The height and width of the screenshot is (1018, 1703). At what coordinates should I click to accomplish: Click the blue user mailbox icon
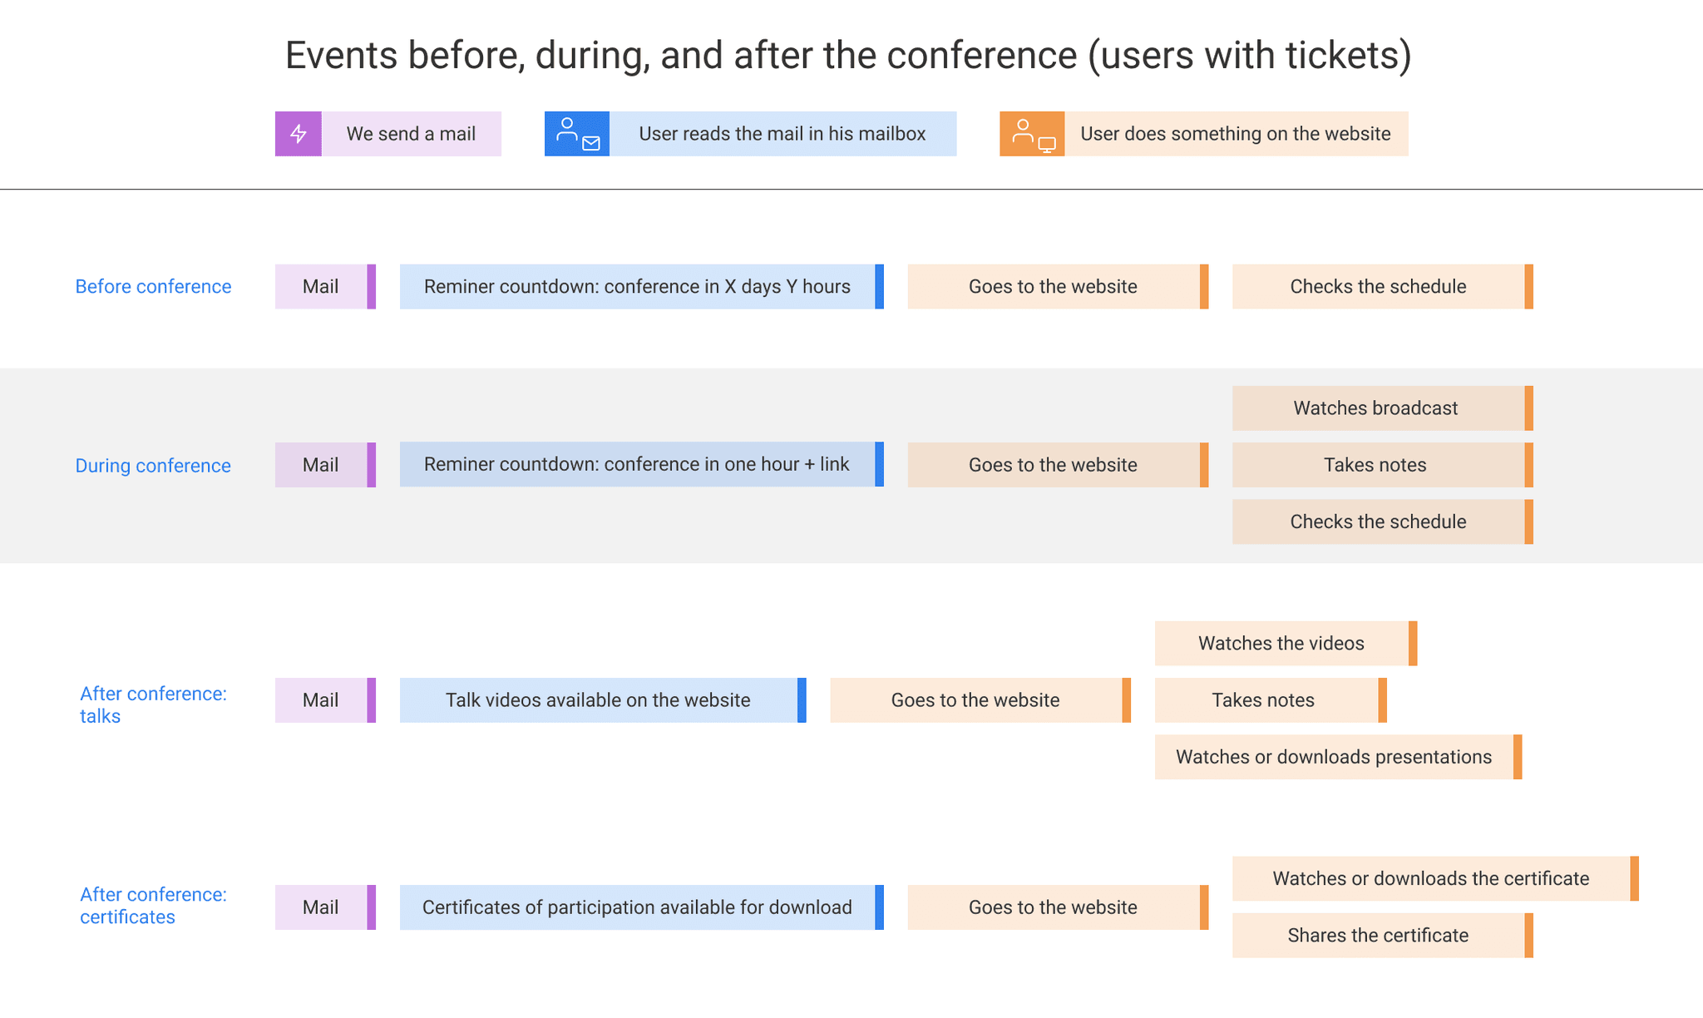(x=577, y=134)
